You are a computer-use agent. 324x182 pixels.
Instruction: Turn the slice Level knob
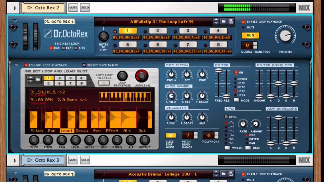pyautogui.click(x=75, y=140)
